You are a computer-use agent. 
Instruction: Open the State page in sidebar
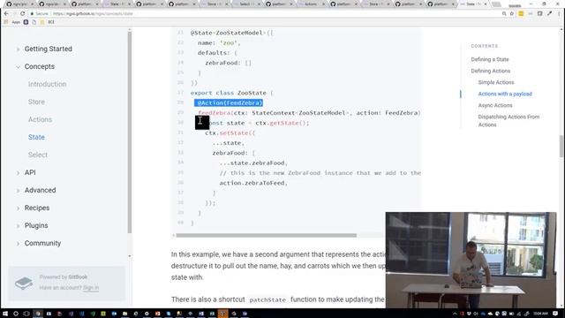click(x=36, y=138)
